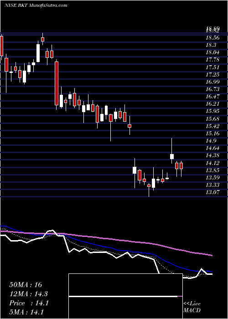Click the 17.25 price axis label

pos(213,74)
